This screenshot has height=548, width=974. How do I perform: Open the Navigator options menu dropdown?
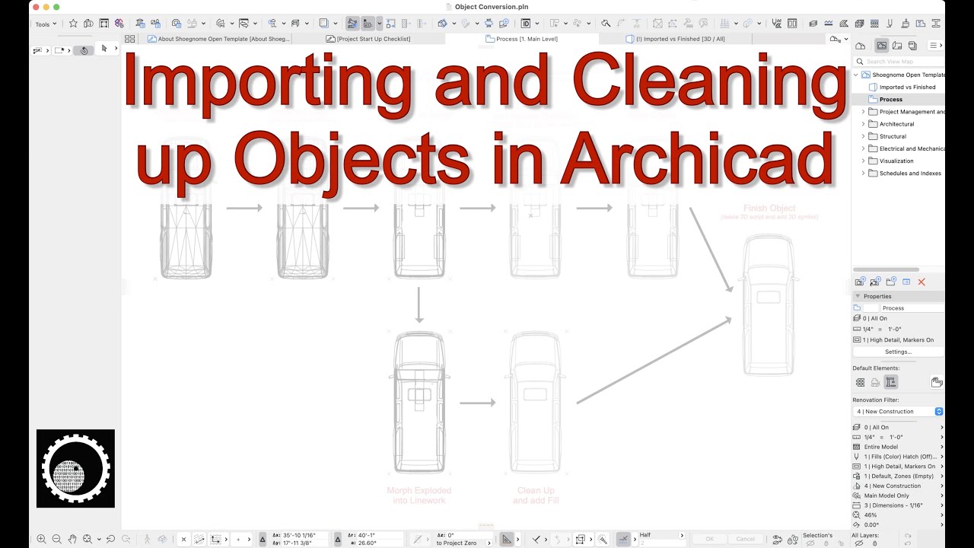[936, 46]
